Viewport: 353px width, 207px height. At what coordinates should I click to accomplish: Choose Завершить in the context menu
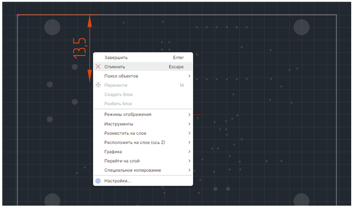point(143,58)
